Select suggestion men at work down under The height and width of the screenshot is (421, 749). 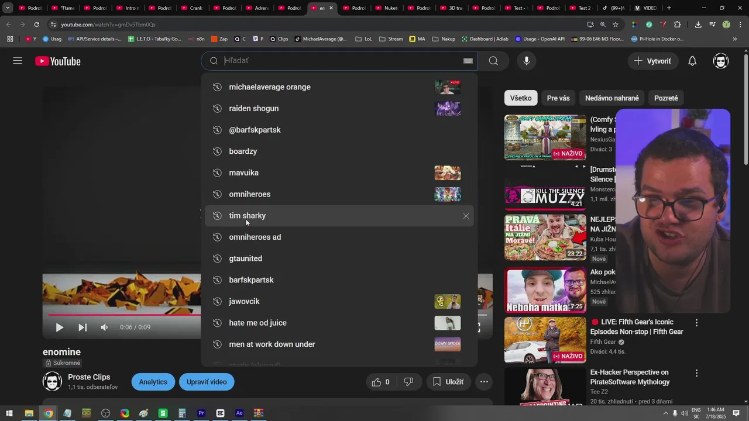[x=339, y=344]
